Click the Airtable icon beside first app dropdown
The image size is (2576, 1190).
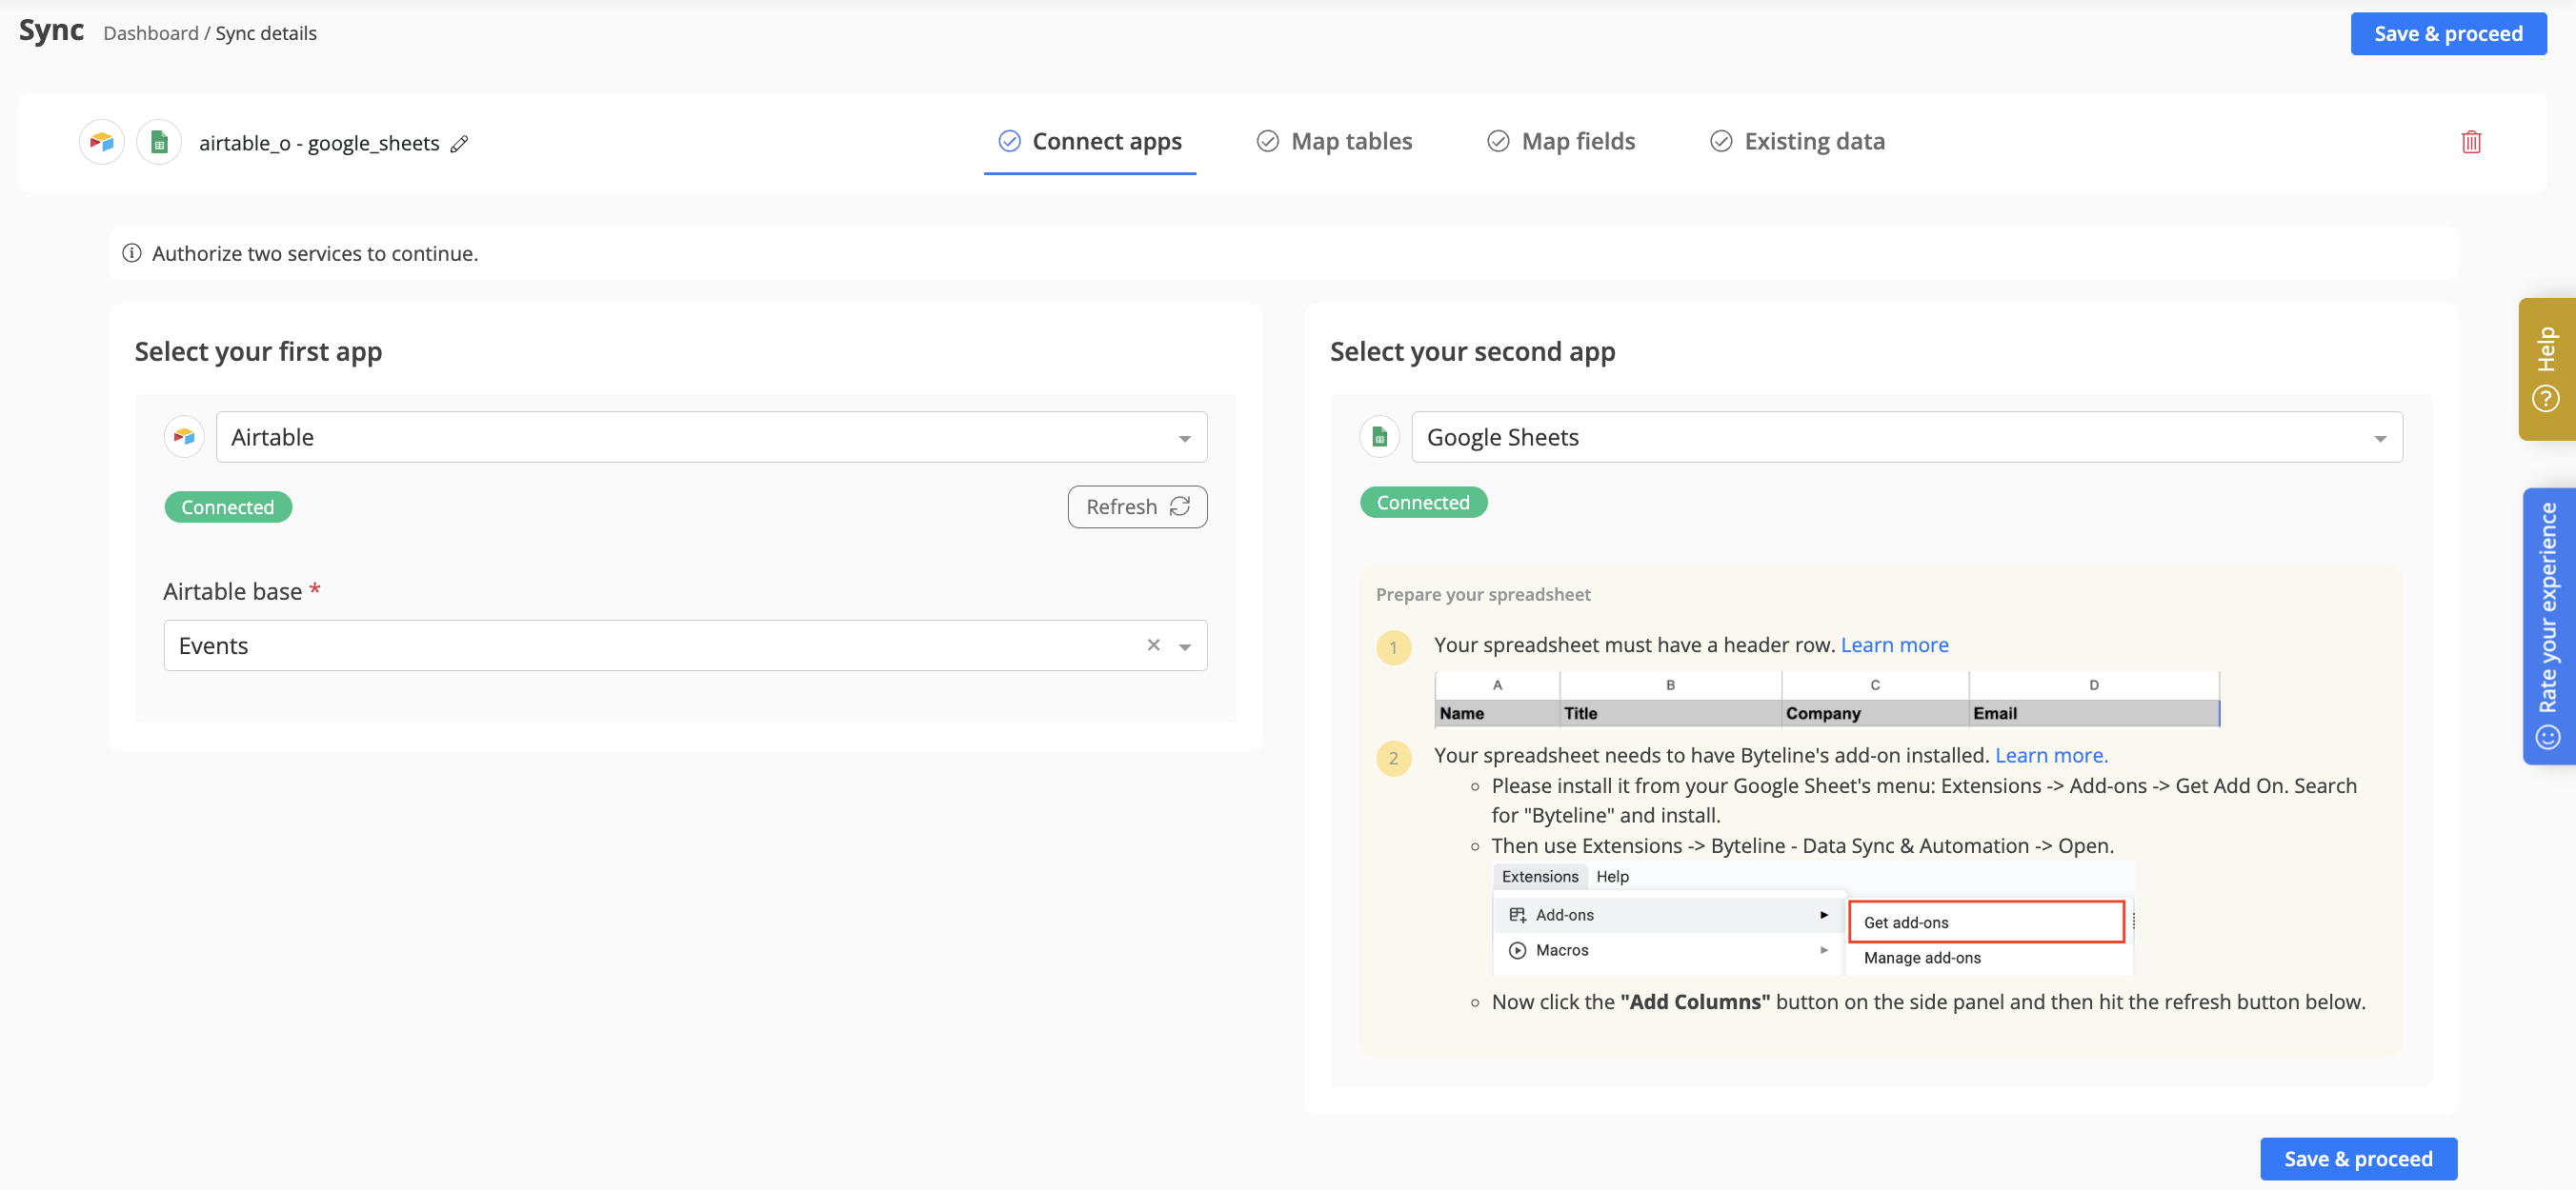[184, 437]
